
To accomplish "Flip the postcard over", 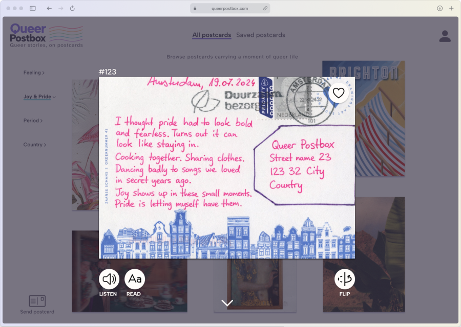I will (x=345, y=279).
